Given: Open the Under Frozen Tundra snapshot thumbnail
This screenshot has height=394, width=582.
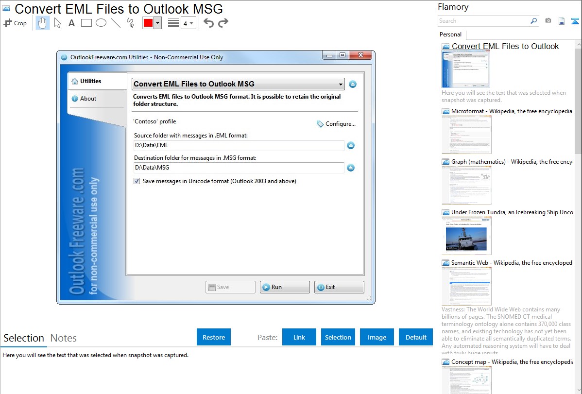Looking at the screenshot, I should click(x=466, y=236).
